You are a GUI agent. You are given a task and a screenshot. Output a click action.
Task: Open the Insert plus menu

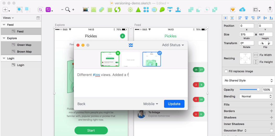pyautogui.click(x=6, y=10)
